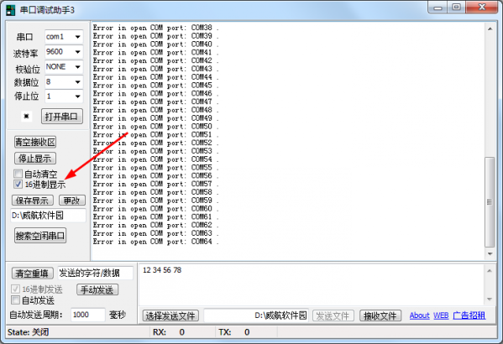Screen dimensions: 503x344
Task: Open the WEB link
Action: pos(441,315)
